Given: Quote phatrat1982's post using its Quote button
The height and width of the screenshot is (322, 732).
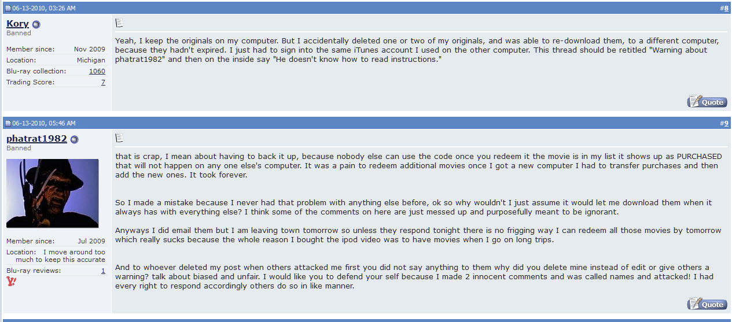Looking at the screenshot, I should 707,304.
